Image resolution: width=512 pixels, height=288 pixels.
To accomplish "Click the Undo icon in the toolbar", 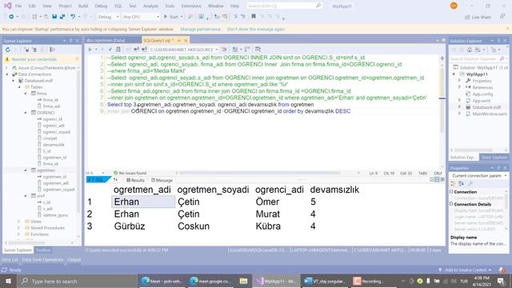I will coord(73,17).
